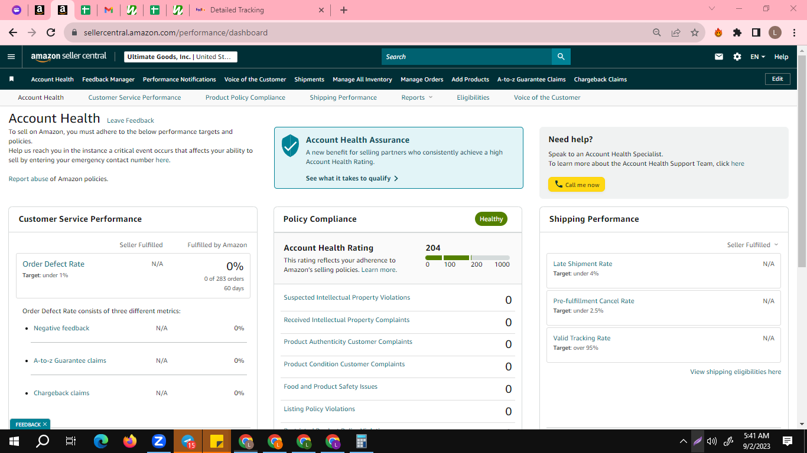Open Suspected Intellectual Property Violations

347,297
